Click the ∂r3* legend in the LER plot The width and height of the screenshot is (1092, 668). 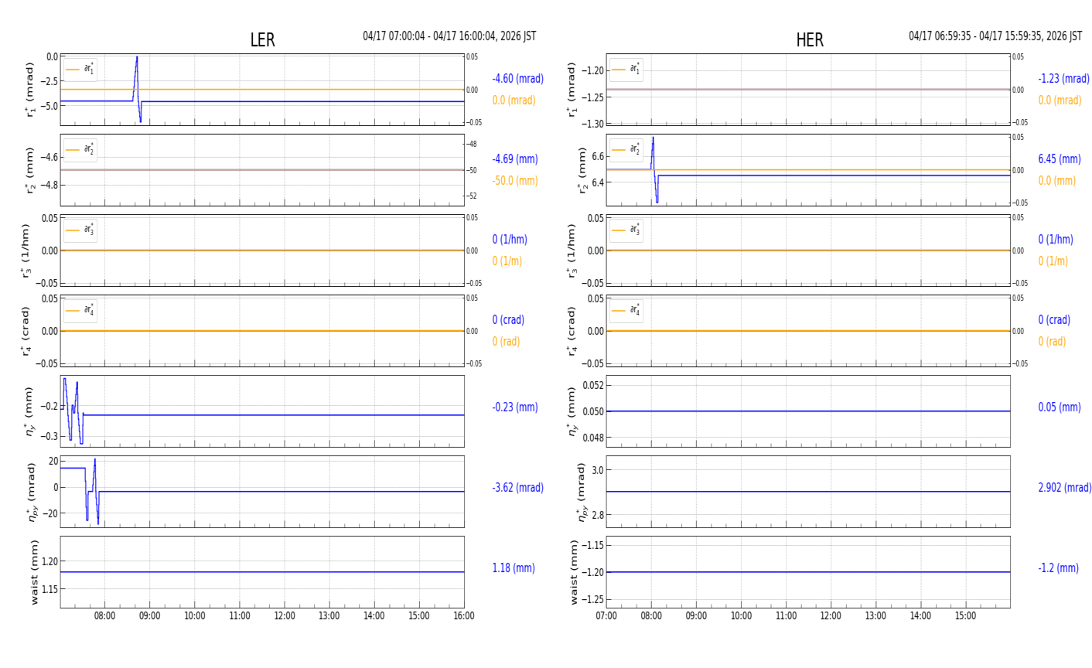(x=80, y=230)
